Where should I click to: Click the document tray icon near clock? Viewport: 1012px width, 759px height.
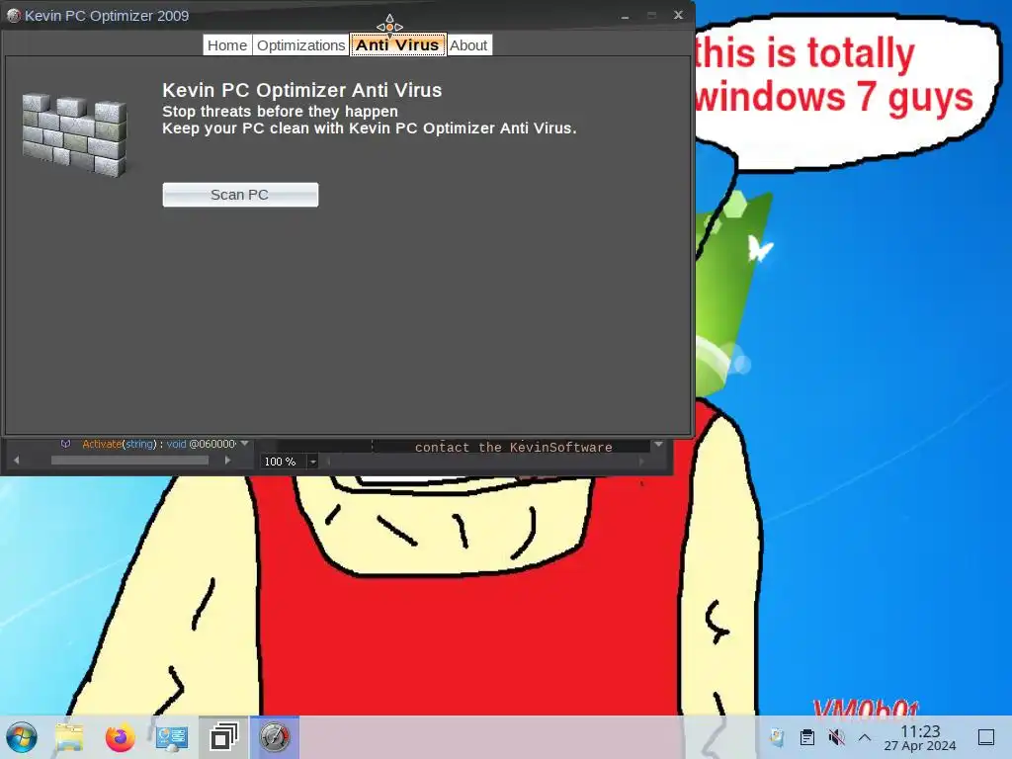pyautogui.click(x=777, y=737)
